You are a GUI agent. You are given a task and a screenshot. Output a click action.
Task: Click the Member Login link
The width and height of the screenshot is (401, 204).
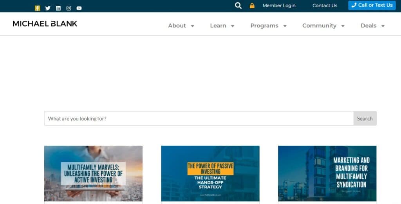[x=279, y=5]
